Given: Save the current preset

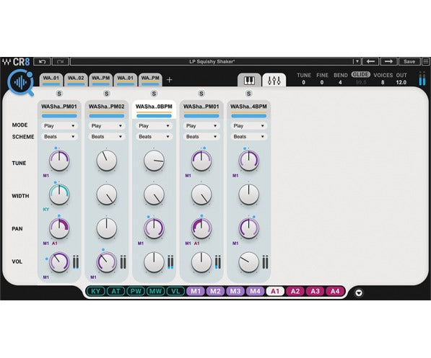Looking at the screenshot, I should 409,61.
